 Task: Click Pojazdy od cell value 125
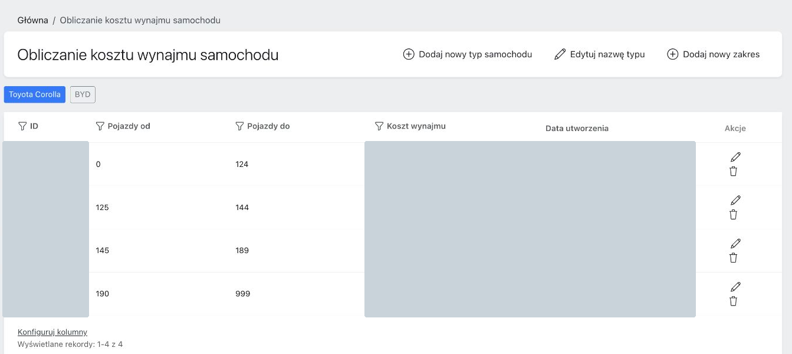click(x=102, y=207)
